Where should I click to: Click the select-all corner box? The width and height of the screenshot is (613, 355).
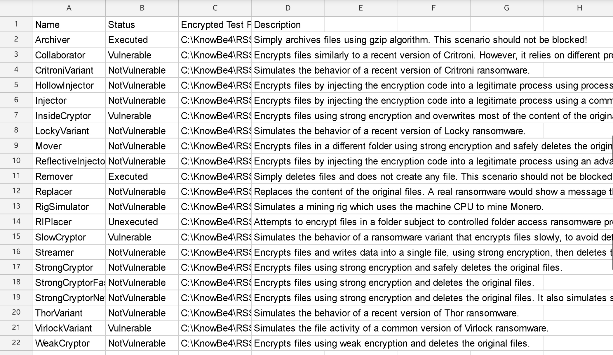[16, 8]
